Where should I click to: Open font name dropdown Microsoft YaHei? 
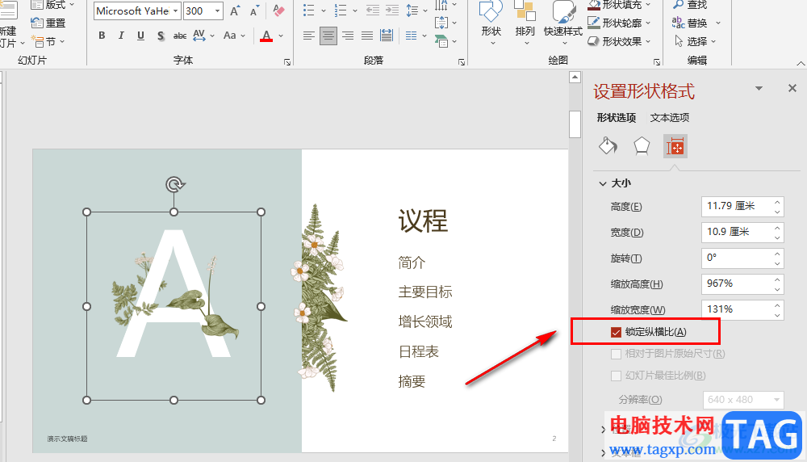(175, 10)
